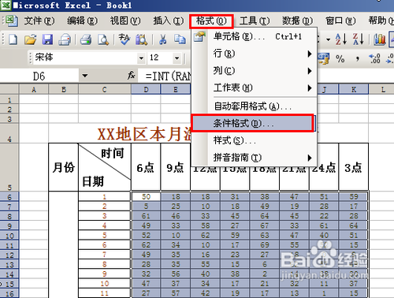Open the File menu
Viewport: 394px width, 298px height.
click(x=39, y=20)
